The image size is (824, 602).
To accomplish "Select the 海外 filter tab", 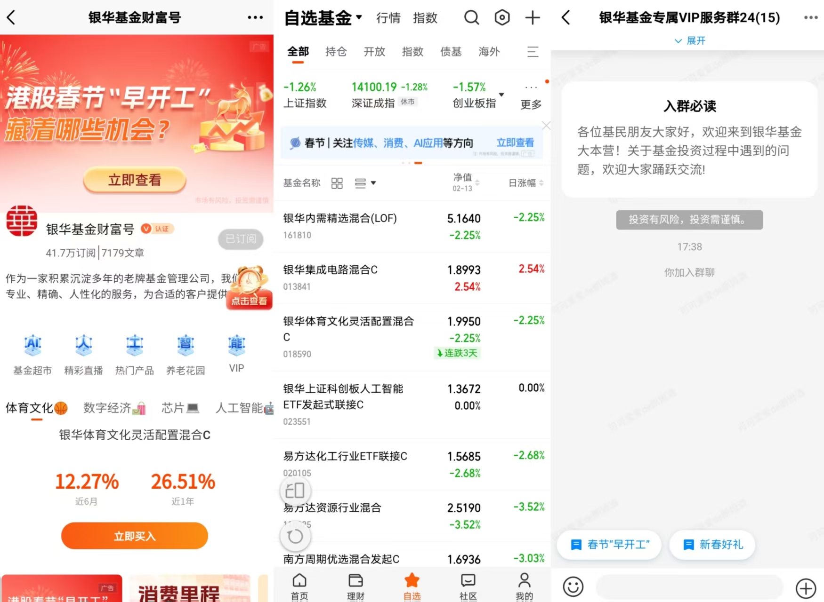I will point(489,52).
